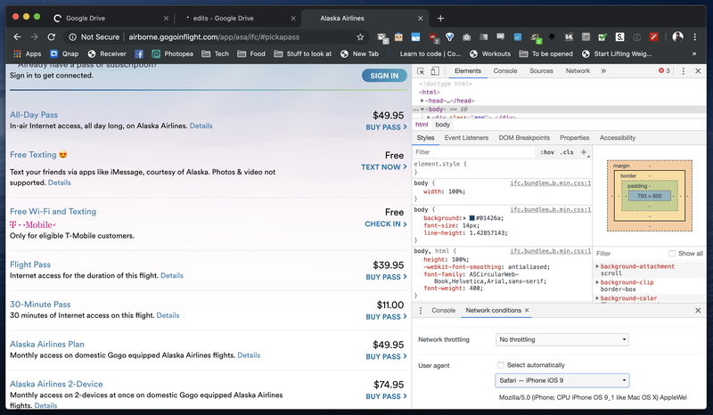Open Details link for the Flight Pass
The width and height of the screenshot is (713, 415).
tap(172, 275)
